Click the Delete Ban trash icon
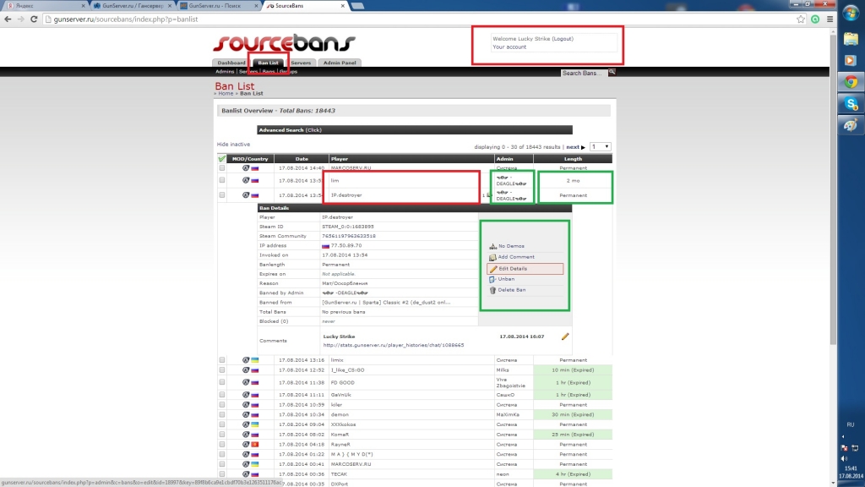The height and width of the screenshot is (487, 865). [x=492, y=290]
